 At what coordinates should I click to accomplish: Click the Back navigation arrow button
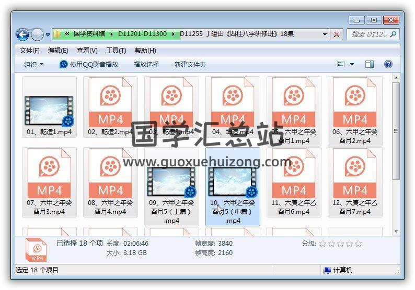pyautogui.click(x=23, y=34)
